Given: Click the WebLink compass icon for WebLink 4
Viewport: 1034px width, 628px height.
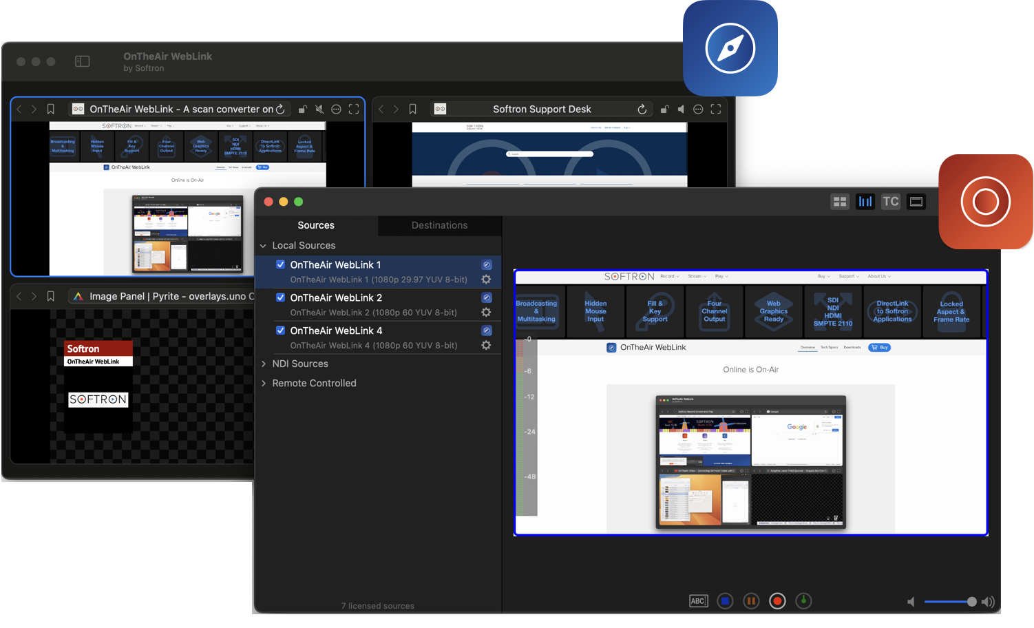Looking at the screenshot, I should click(x=486, y=331).
